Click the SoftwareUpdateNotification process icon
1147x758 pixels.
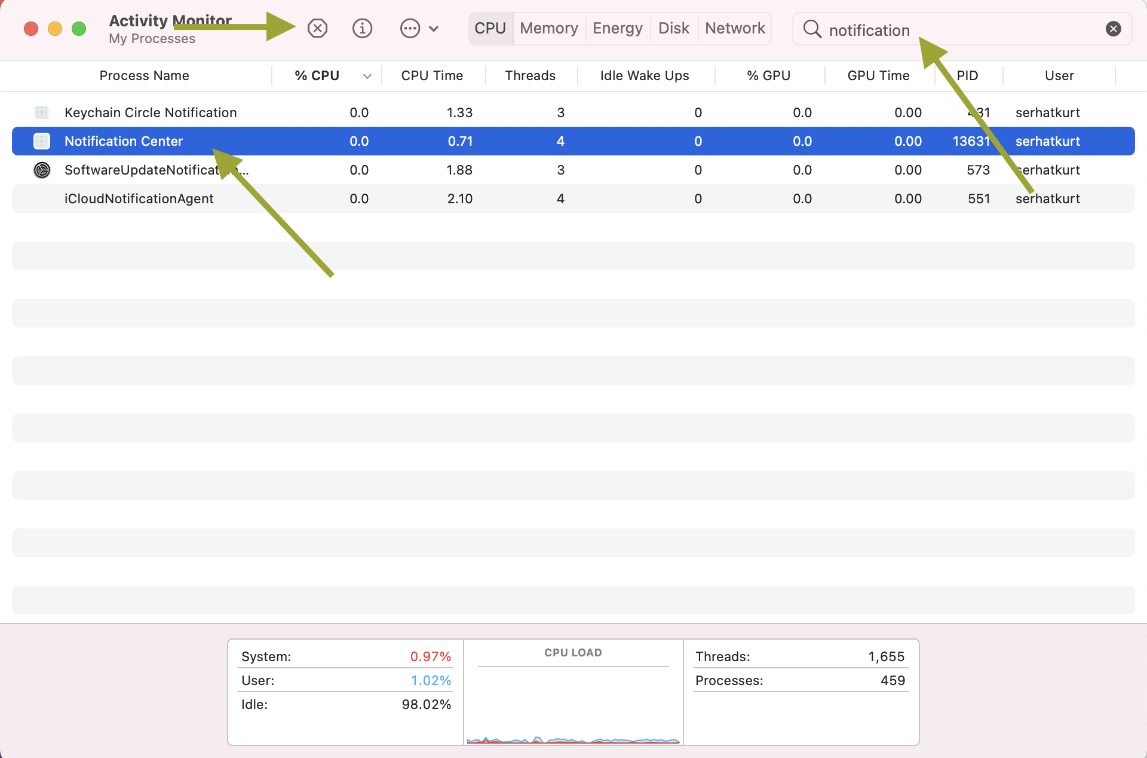[x=42, y=170]
